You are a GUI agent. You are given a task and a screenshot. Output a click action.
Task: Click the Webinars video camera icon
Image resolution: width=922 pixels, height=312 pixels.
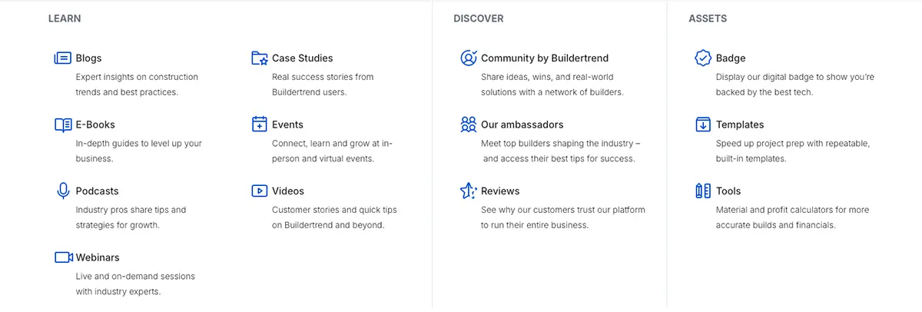coord(63,257)
